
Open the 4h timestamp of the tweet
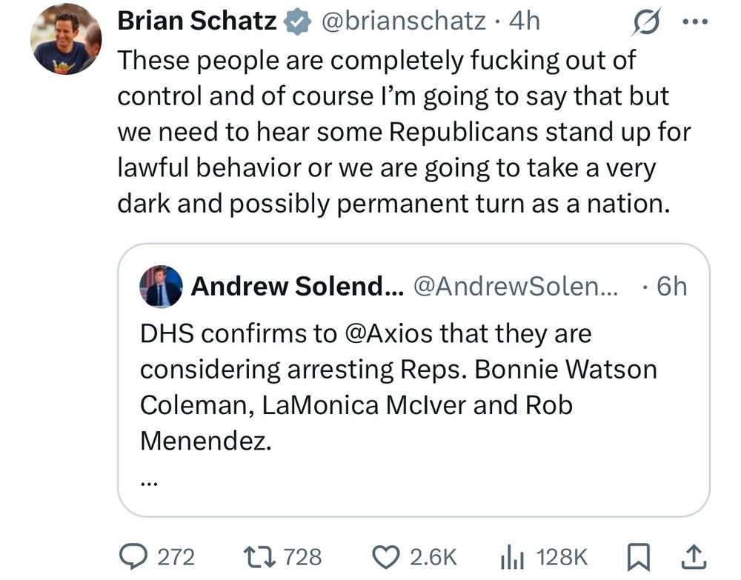(524, 21)
